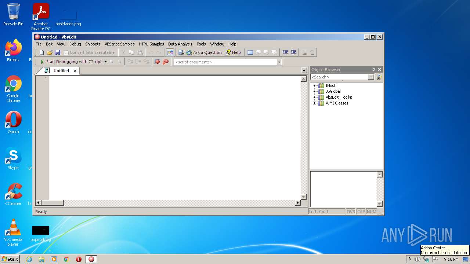This screenshot has width=470, height=264.
Task: Click the editor horizontal scrollbar right arrow
Action: click(x=298, y=202)
